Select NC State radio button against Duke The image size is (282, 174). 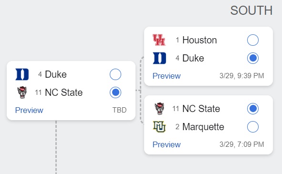coord(115,92)
